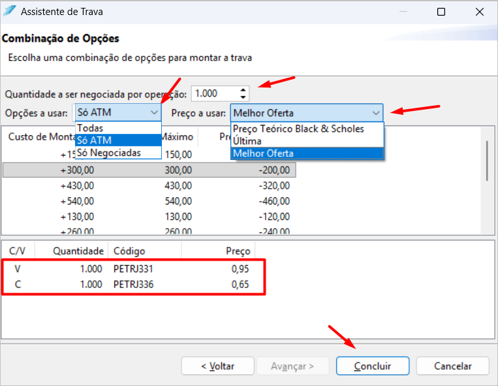Open the Preço a usar dropdown
498x386 pixels.
pyautogui.click(x=307, y=113)
